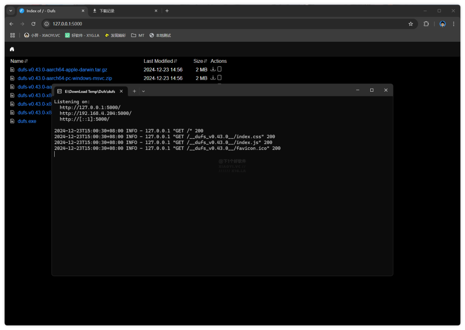Open the dufs.exe file link

tap(27, 121)
